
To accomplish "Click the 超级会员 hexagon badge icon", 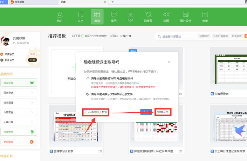I will [2, 60].
